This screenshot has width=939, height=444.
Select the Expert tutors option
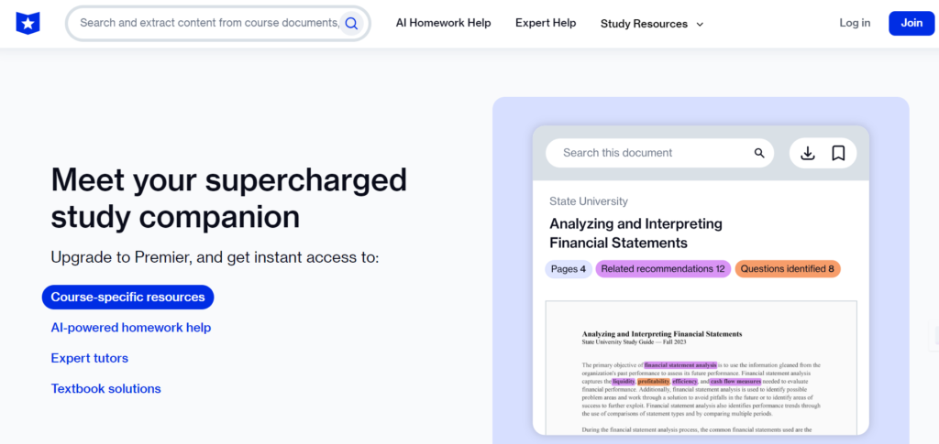pos(90,358)
